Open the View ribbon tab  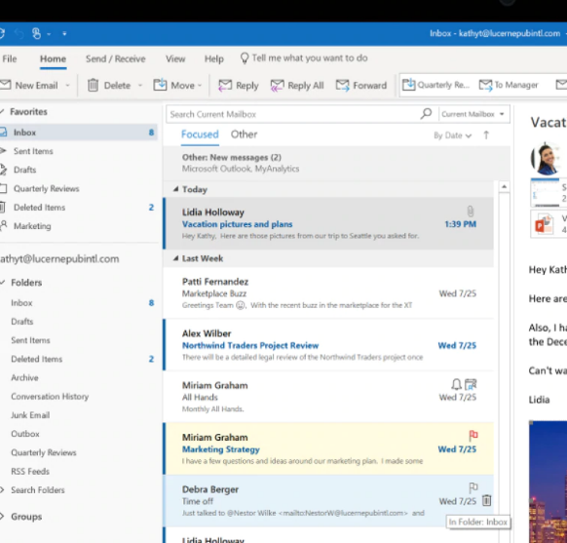175,58
